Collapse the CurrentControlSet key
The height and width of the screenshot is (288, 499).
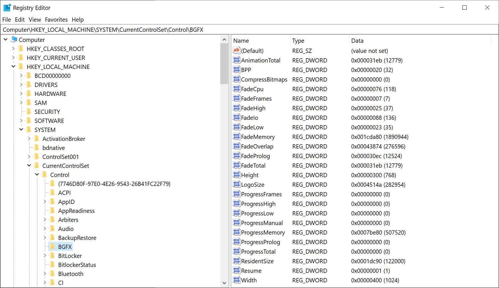click(x=29, y=165)
